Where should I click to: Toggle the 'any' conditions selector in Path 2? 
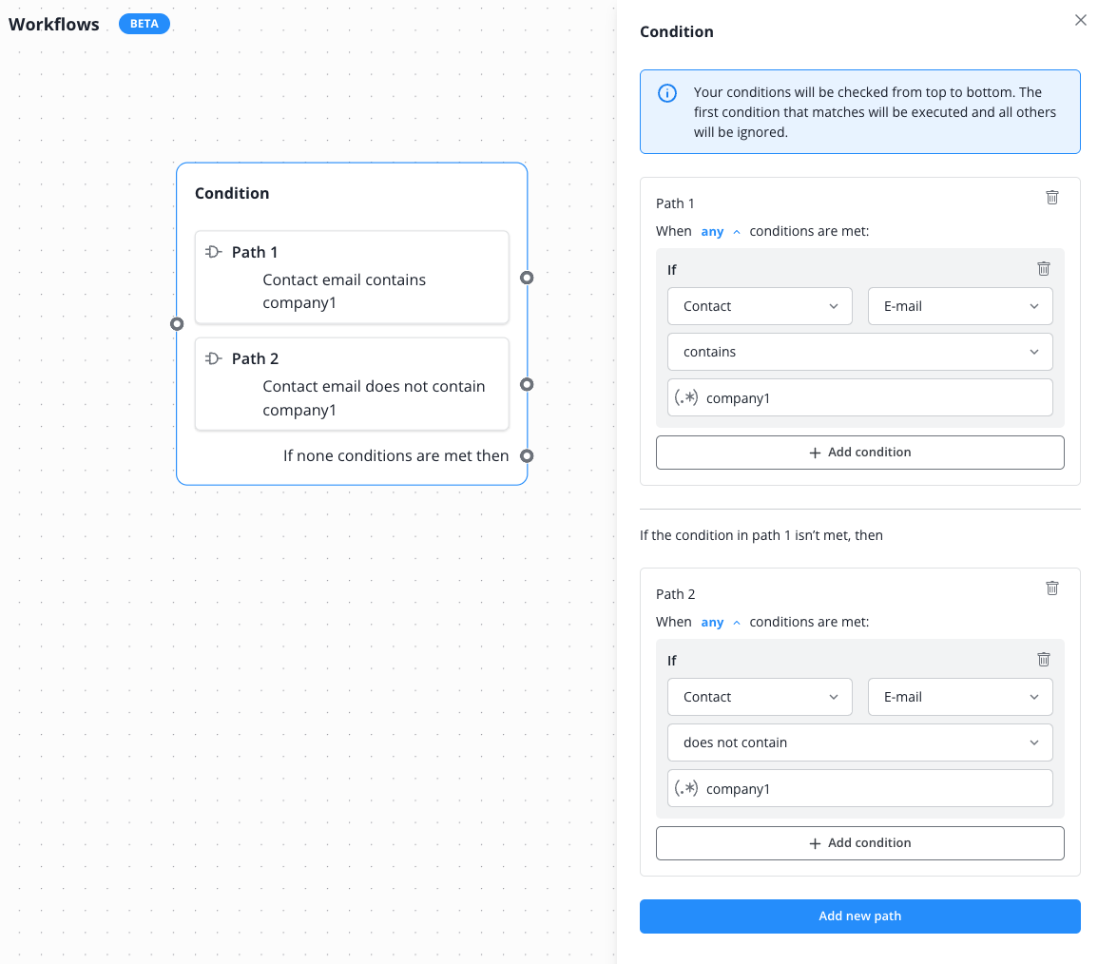720,623
